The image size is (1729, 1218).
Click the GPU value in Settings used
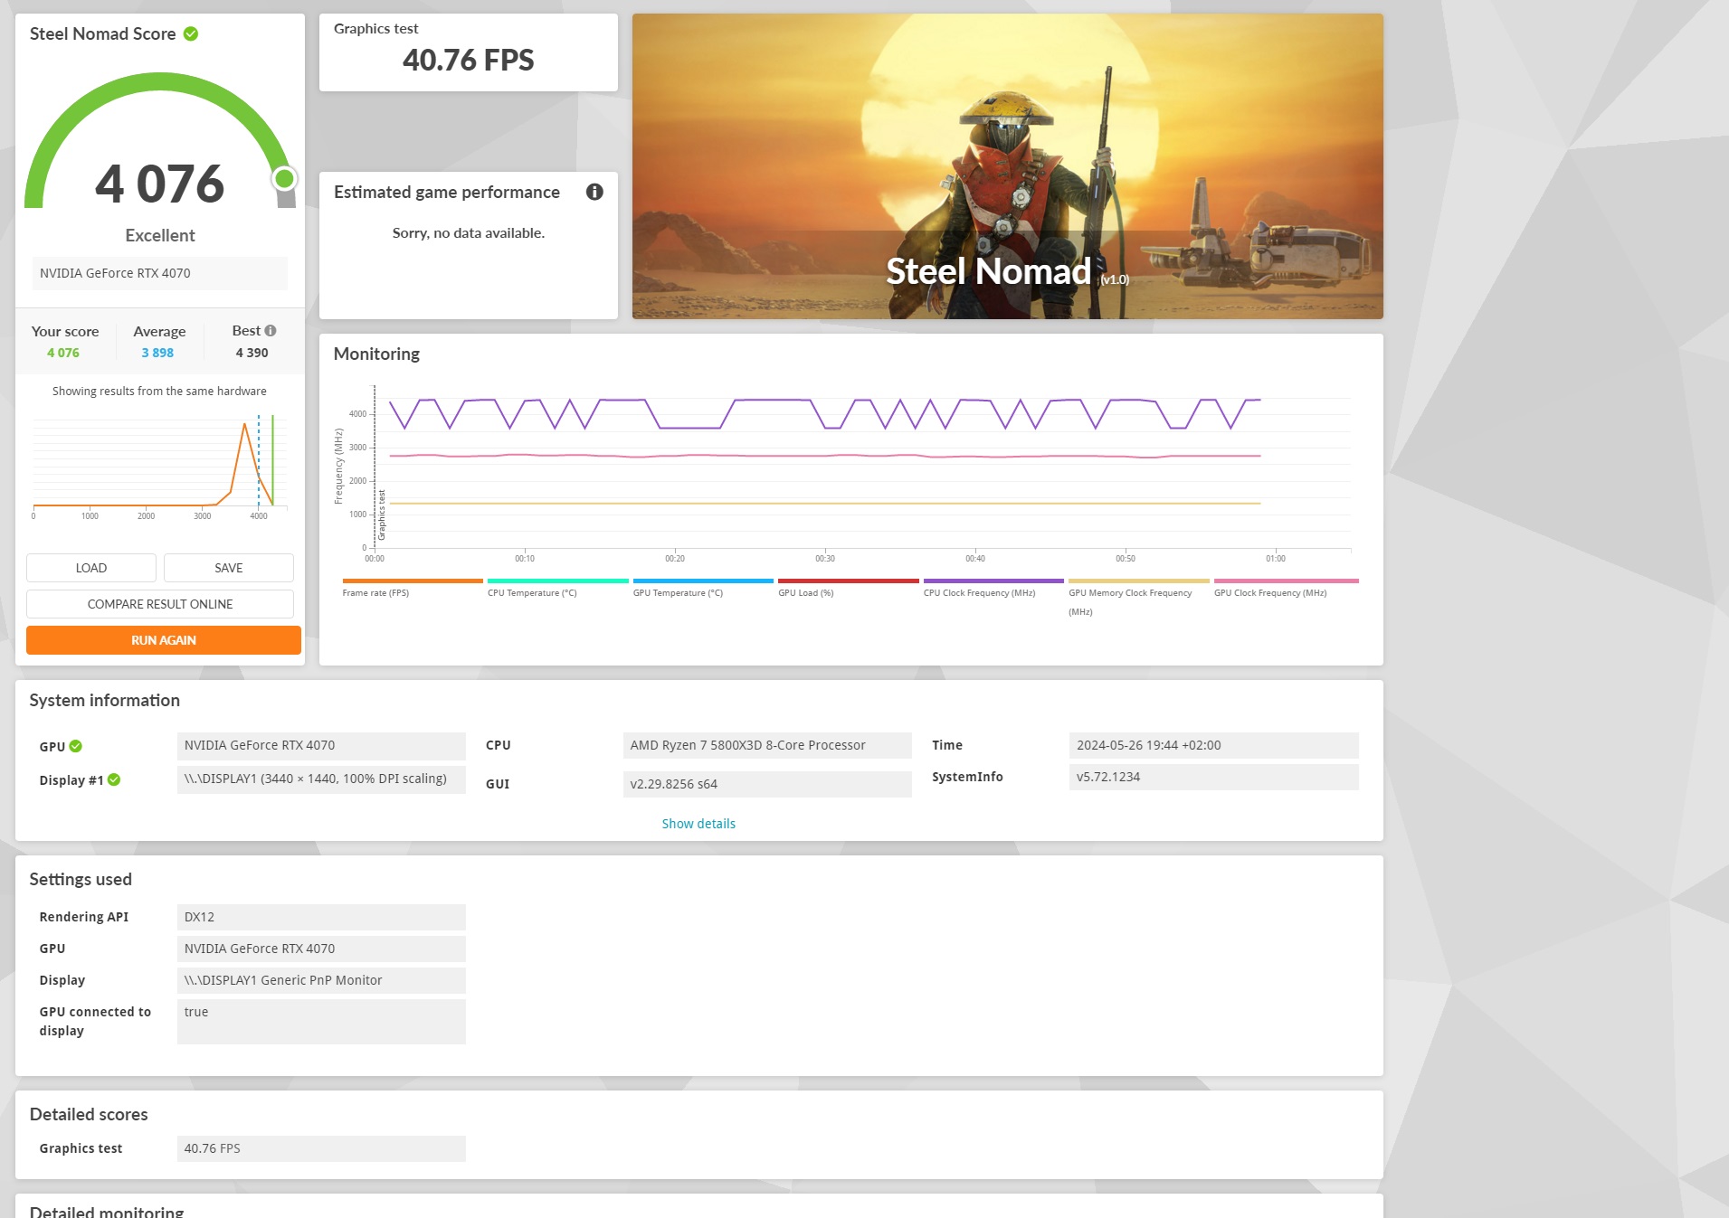pyautogui.click(x=321, y=949)
